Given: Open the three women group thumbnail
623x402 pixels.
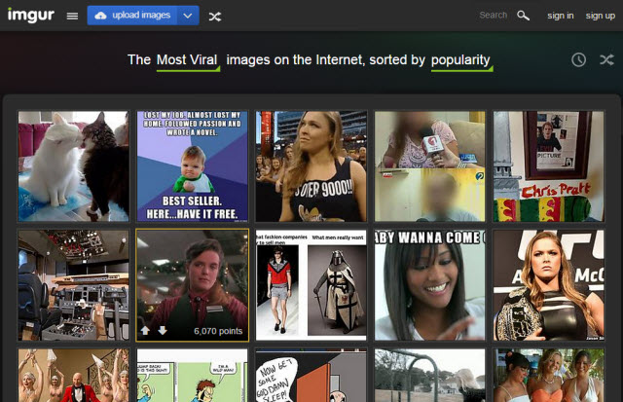Looking at the screenshot, I should tap(549, 376).
